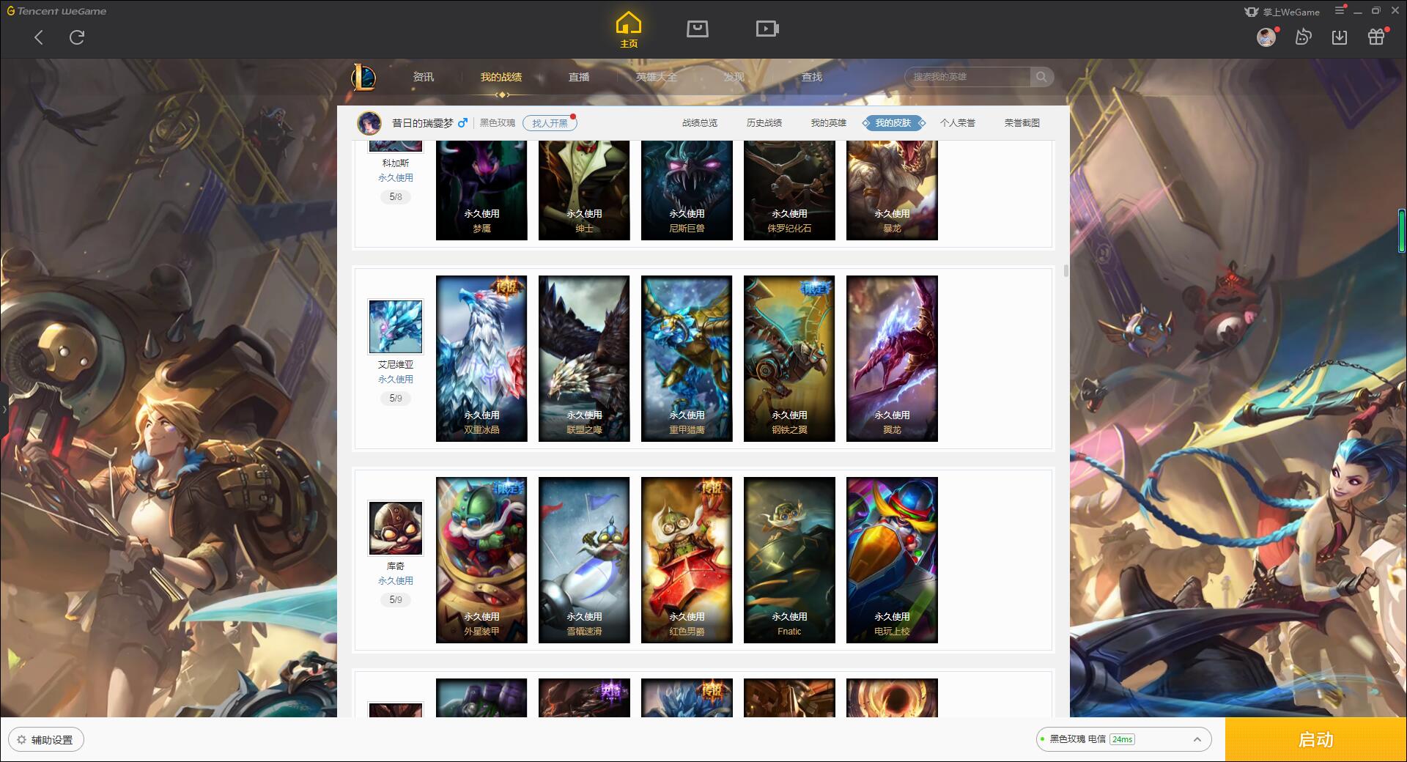
Task: Open the 掌上WeGame link
Action: (x=1282, y=12)
